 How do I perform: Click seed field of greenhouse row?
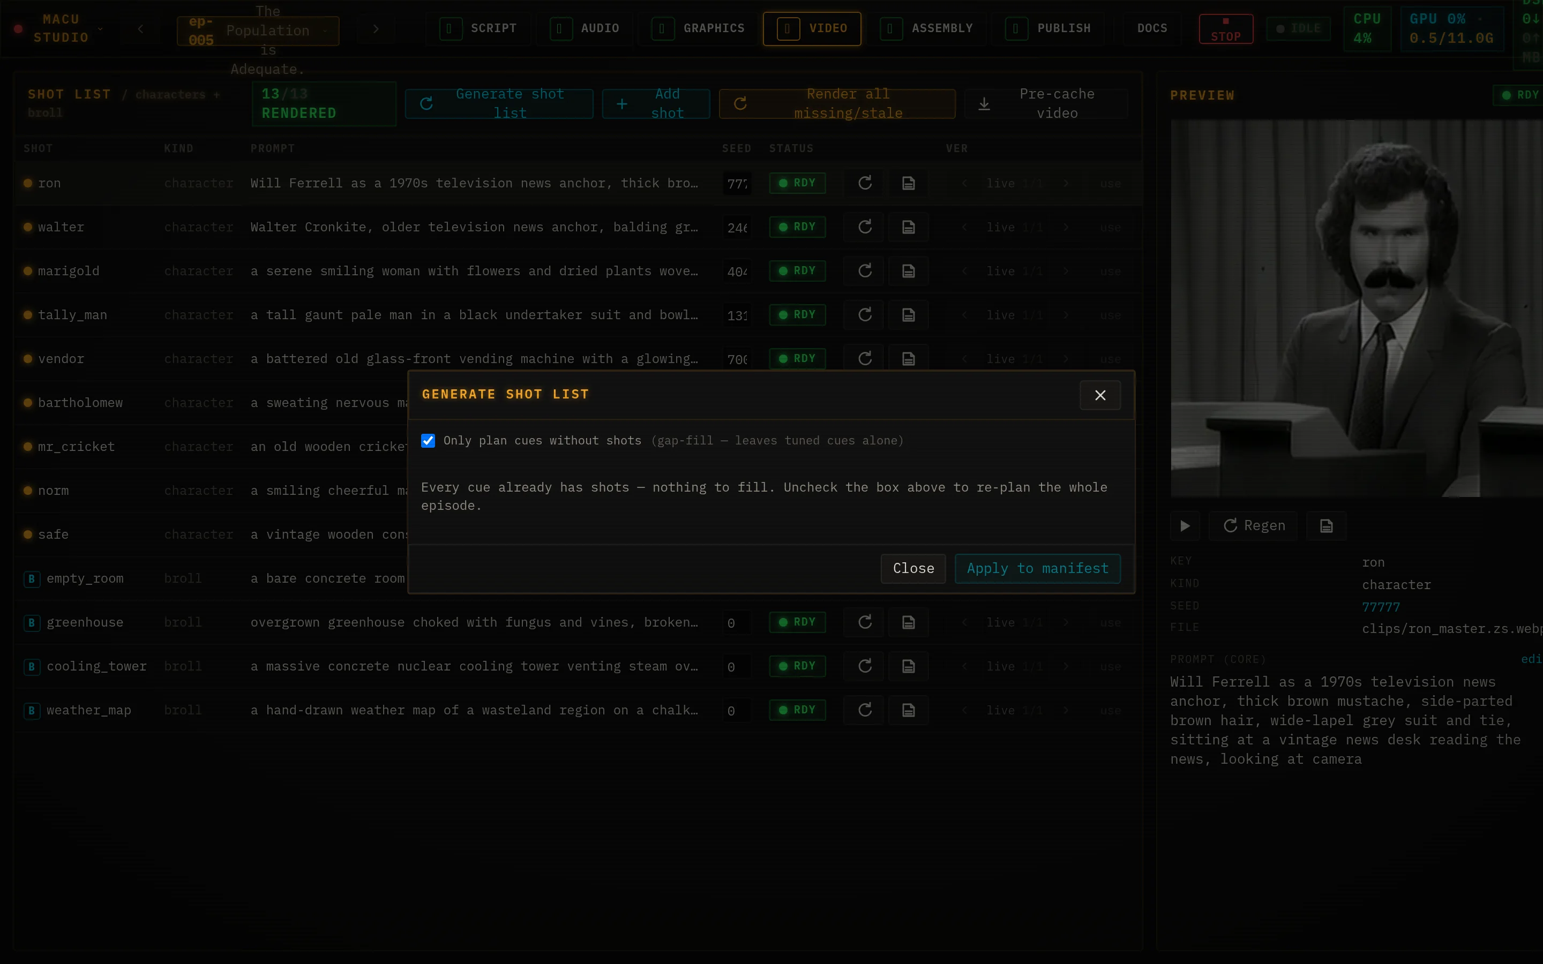[737, 623]
